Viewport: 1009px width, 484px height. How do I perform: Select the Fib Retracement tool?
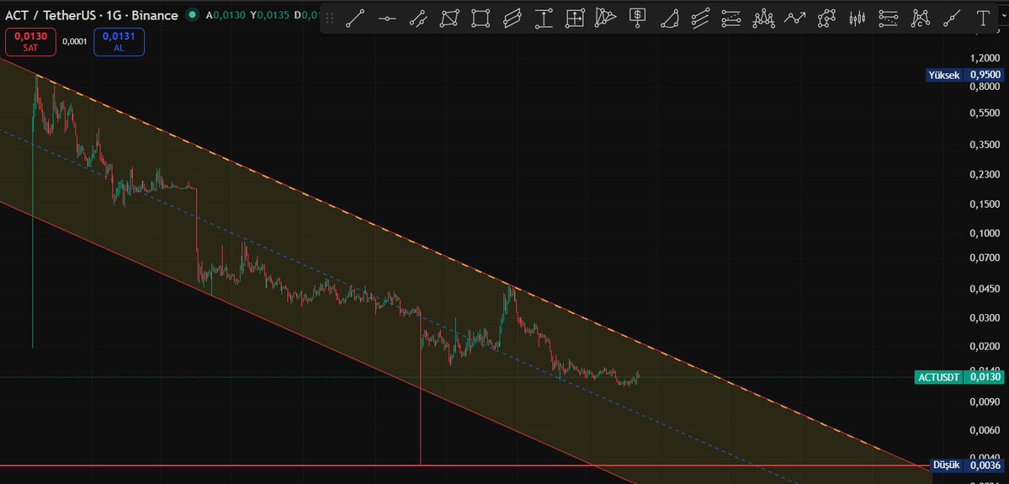pyautogui.click(x=731, y=18)
